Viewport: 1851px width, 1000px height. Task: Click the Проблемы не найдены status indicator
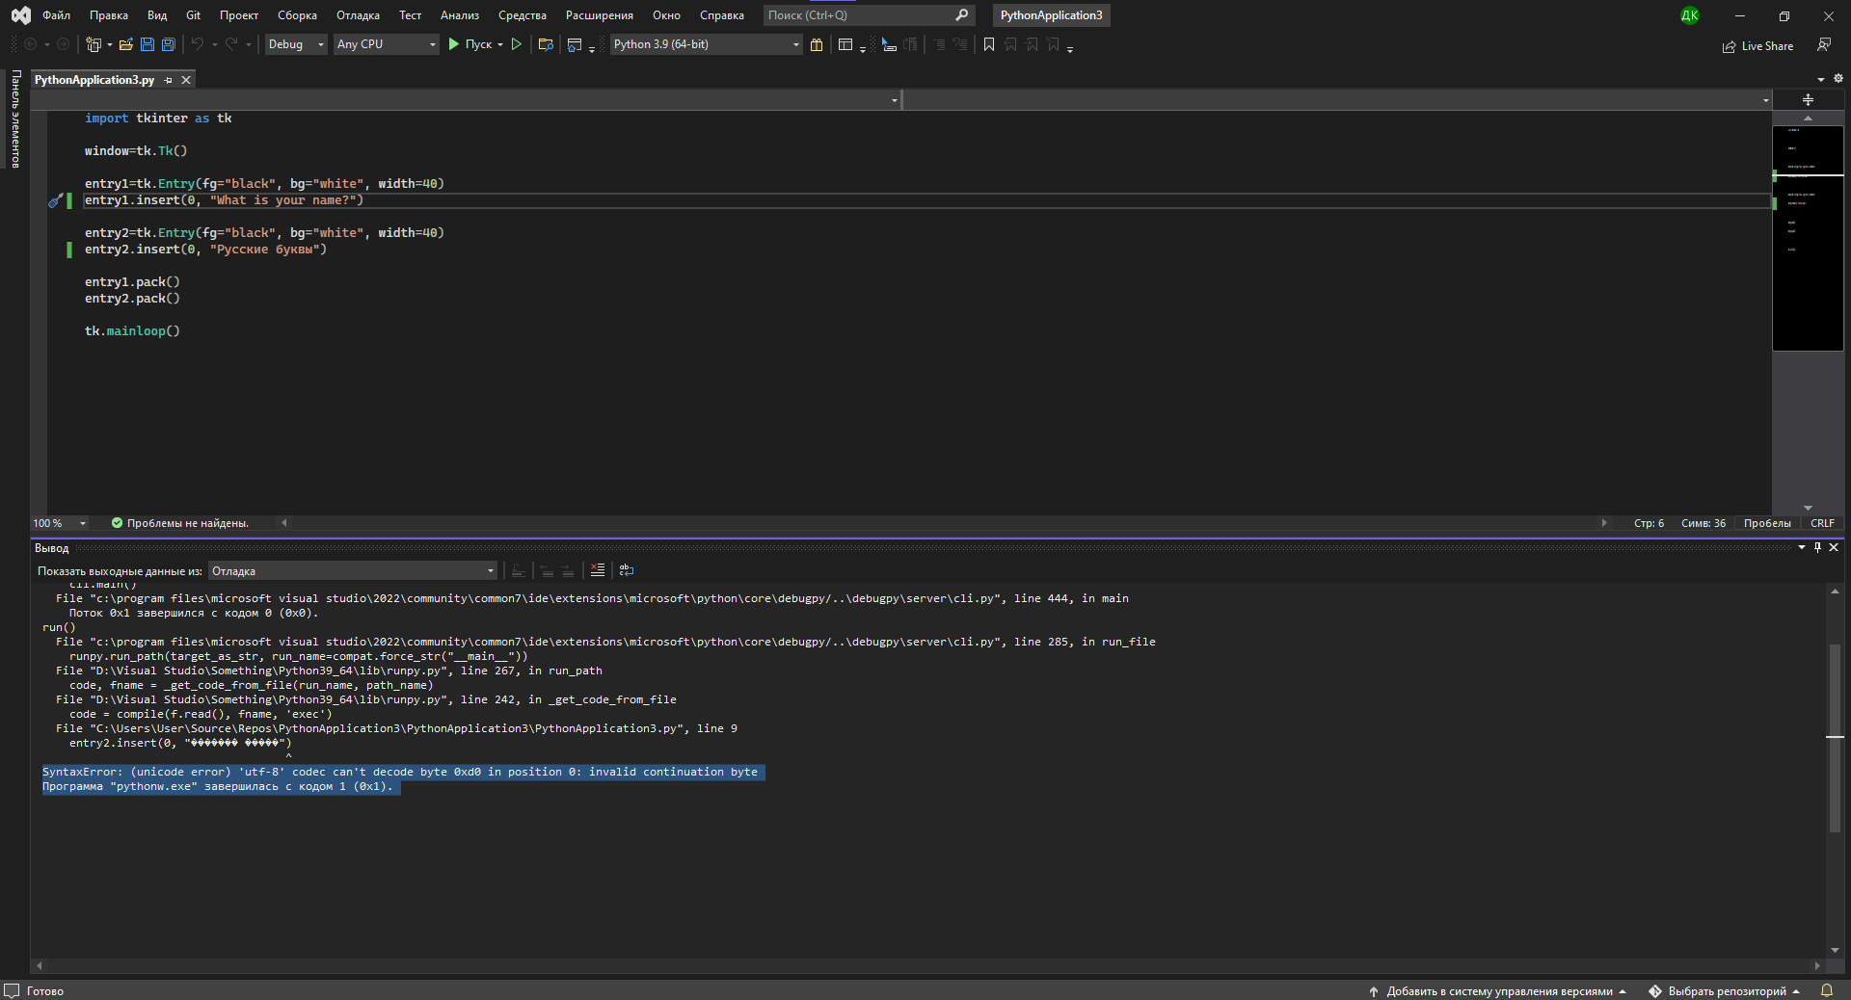(x=180, y=523)
